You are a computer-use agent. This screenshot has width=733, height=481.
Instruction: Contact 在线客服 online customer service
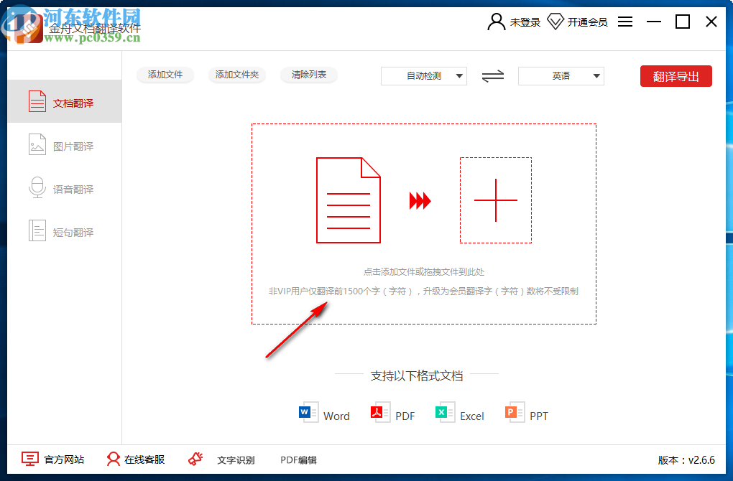134,460
